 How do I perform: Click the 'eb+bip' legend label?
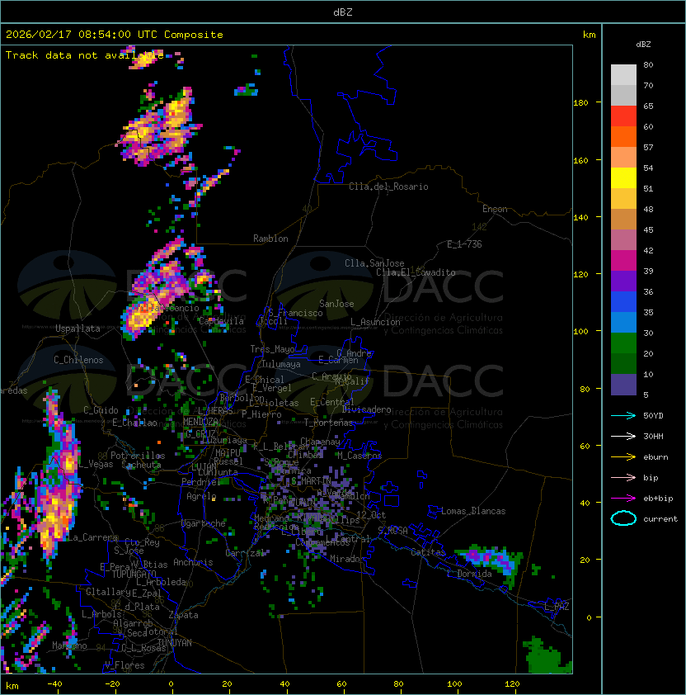tap(658, 499)
